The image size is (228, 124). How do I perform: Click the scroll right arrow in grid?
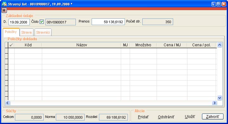tap(214, 103)
